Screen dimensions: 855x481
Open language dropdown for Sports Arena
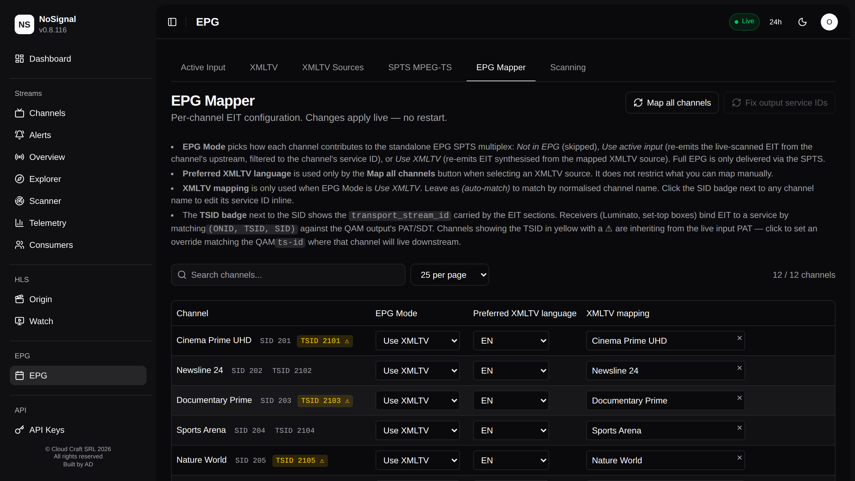(x=511, y=430)
